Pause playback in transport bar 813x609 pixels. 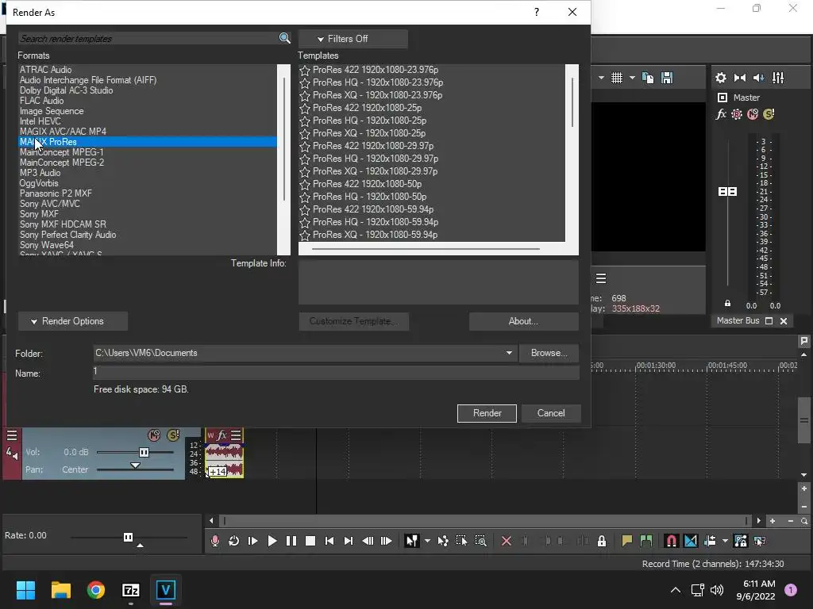291,541
